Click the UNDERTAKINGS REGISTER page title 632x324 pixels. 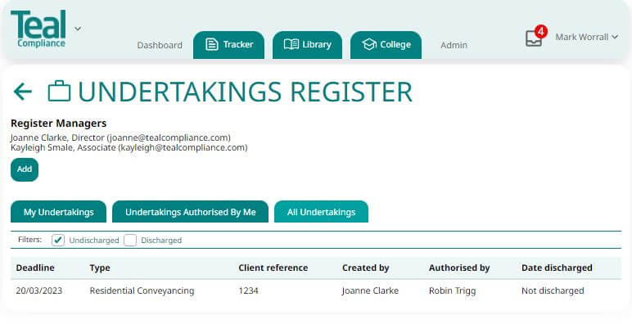pyautogui.click(x=245, y=92)
